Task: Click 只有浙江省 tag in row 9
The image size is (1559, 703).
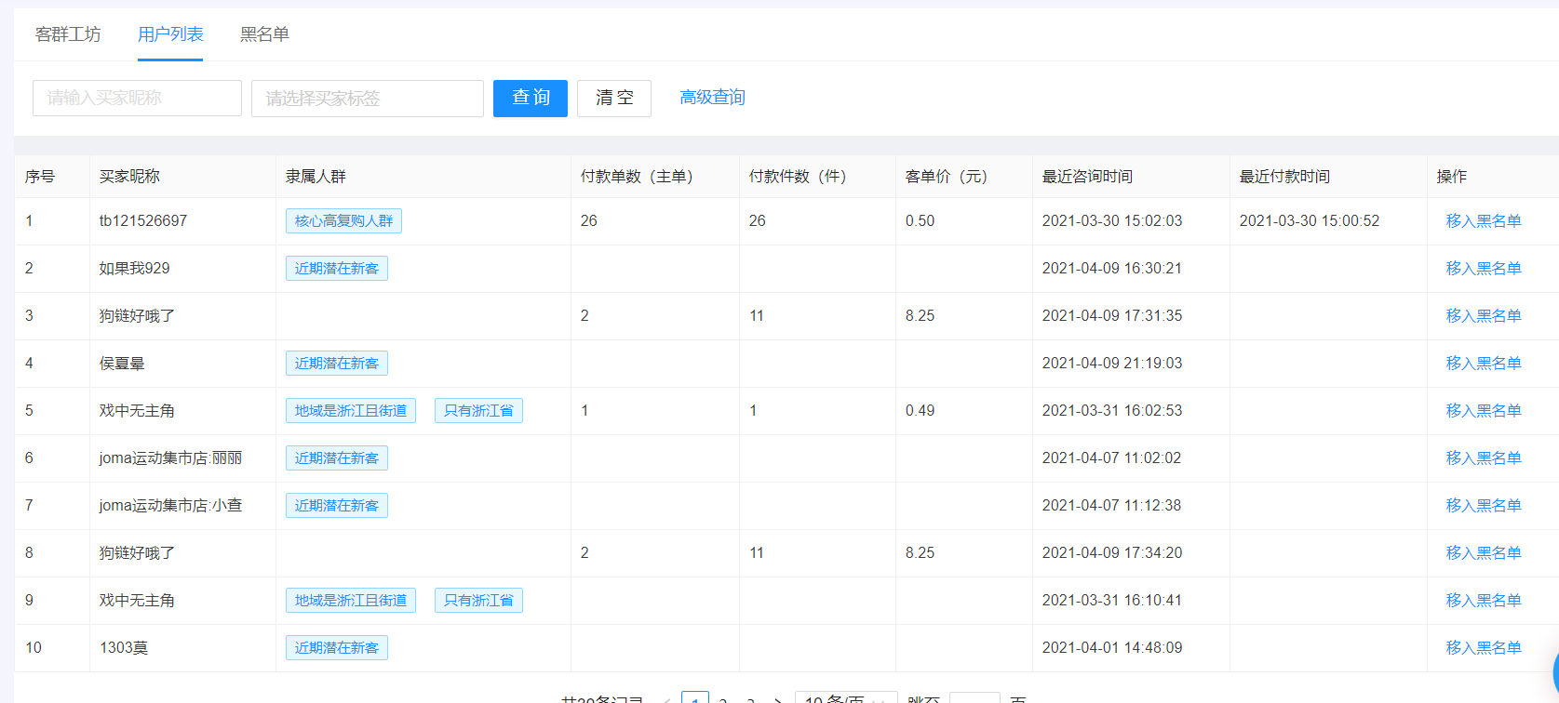Action: (478, 601)
